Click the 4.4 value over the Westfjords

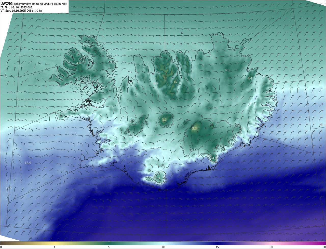click(78, 63)
